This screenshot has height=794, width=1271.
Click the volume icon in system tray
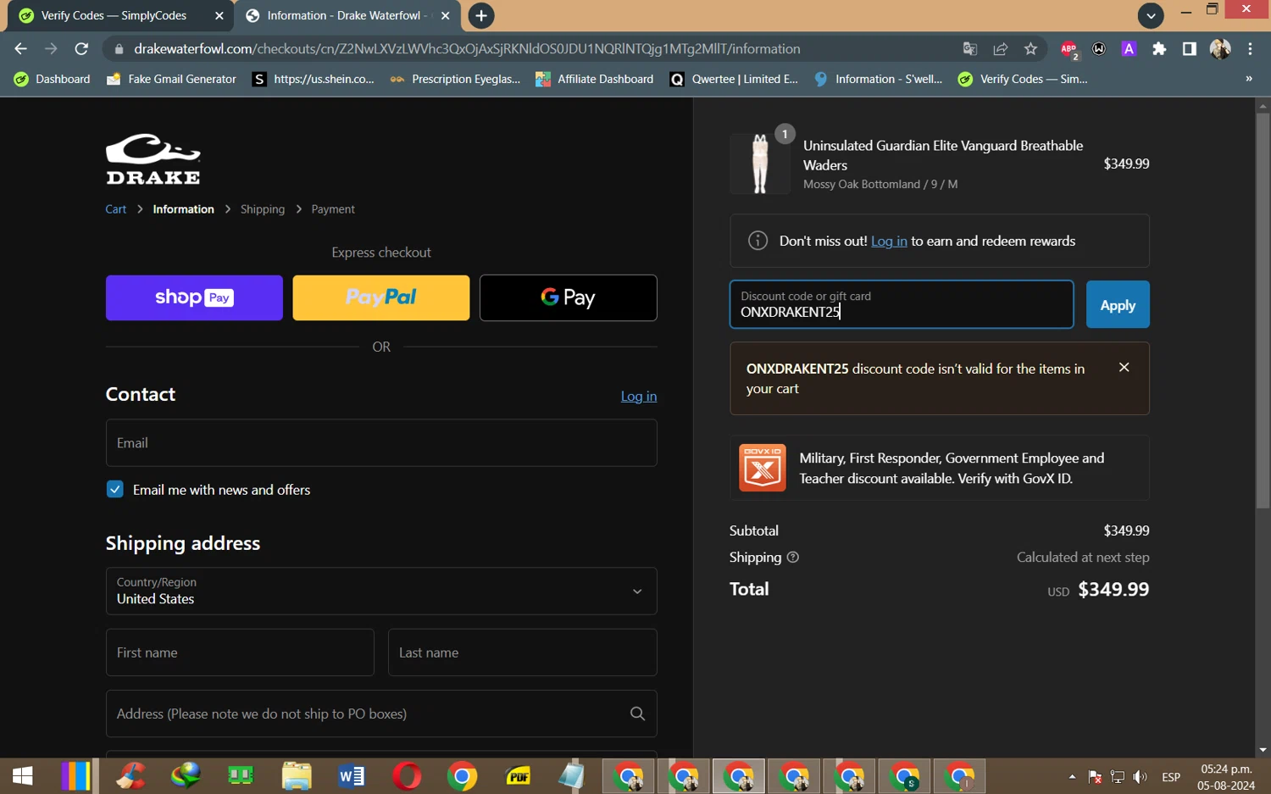click(1141, 776)
